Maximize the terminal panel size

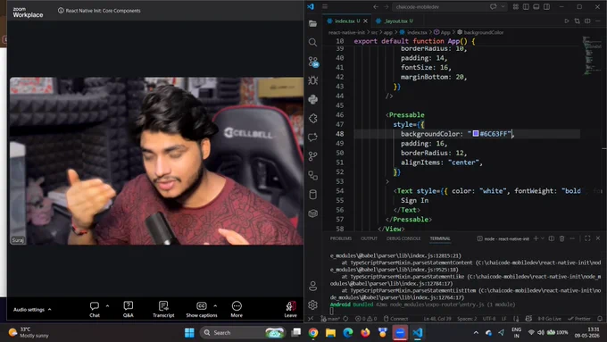[587, 238]
